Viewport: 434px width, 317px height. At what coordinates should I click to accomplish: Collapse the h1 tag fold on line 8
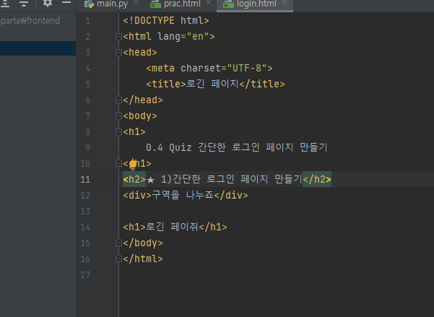pyautogui.click(x=118, y=132)
